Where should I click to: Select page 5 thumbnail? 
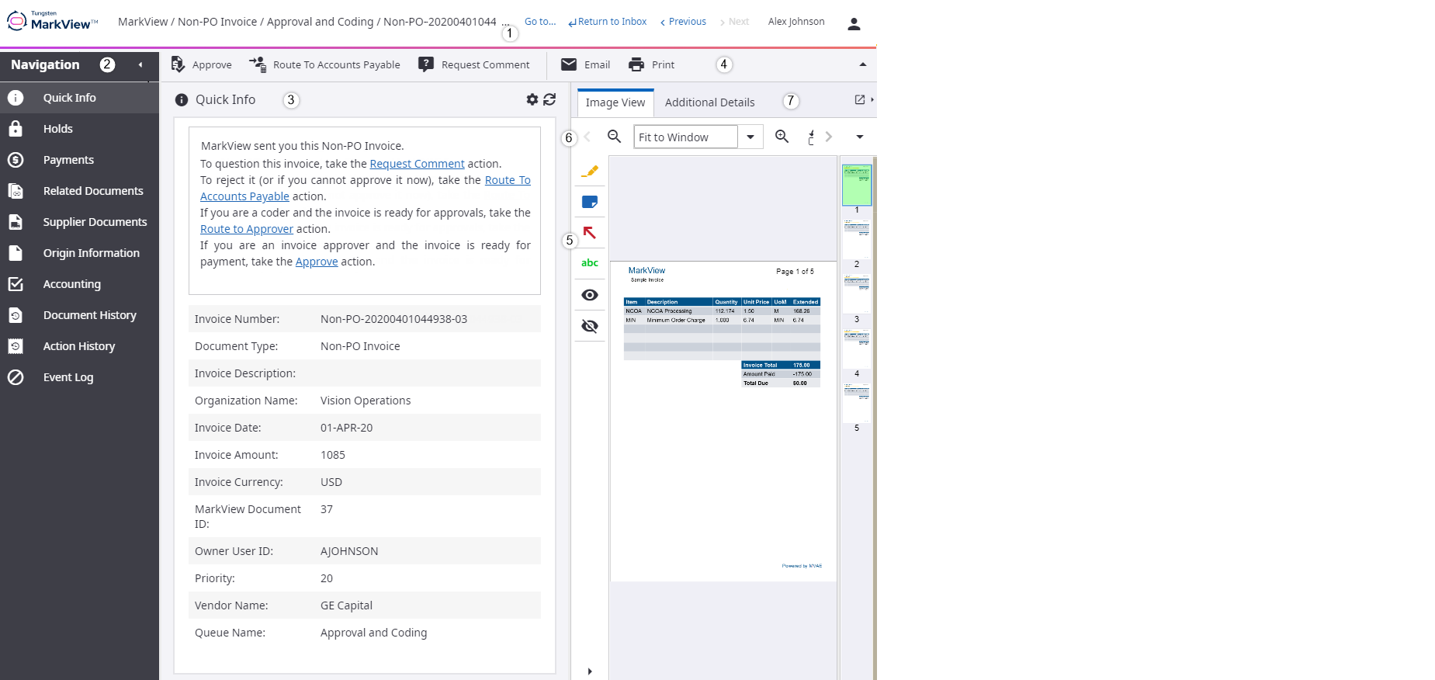click(857, 402)
